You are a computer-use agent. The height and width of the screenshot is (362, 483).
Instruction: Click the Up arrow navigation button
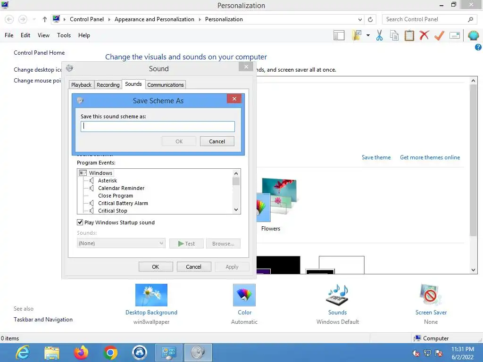pyautogui.click(x=45, y=19)
